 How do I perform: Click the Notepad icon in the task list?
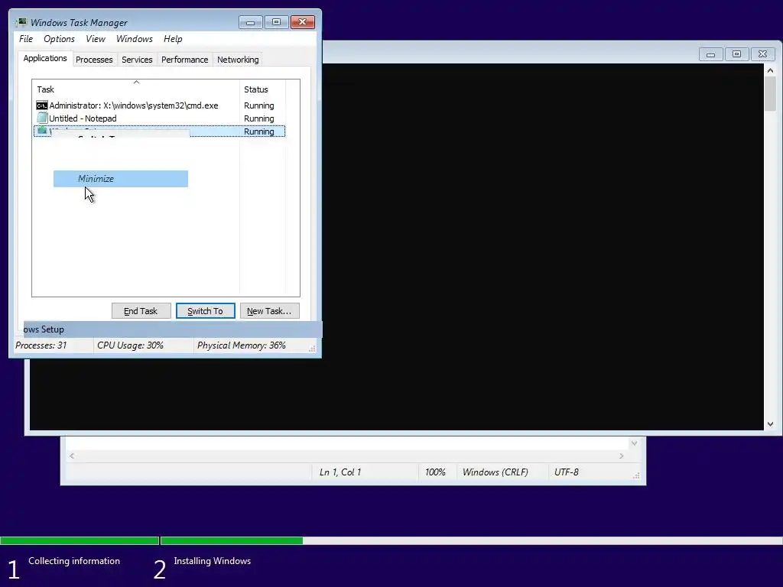click(x=42, y=118)
